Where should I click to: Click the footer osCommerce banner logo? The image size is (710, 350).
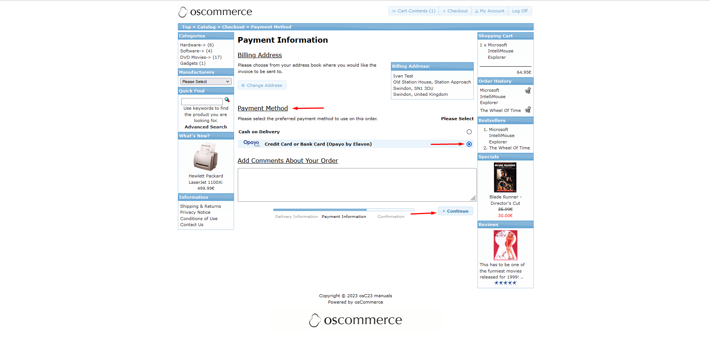(x=356, y=320)
